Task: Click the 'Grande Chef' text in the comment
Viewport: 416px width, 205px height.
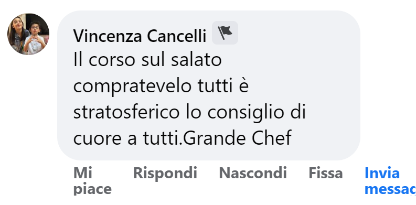Action: tap(238, 138)
